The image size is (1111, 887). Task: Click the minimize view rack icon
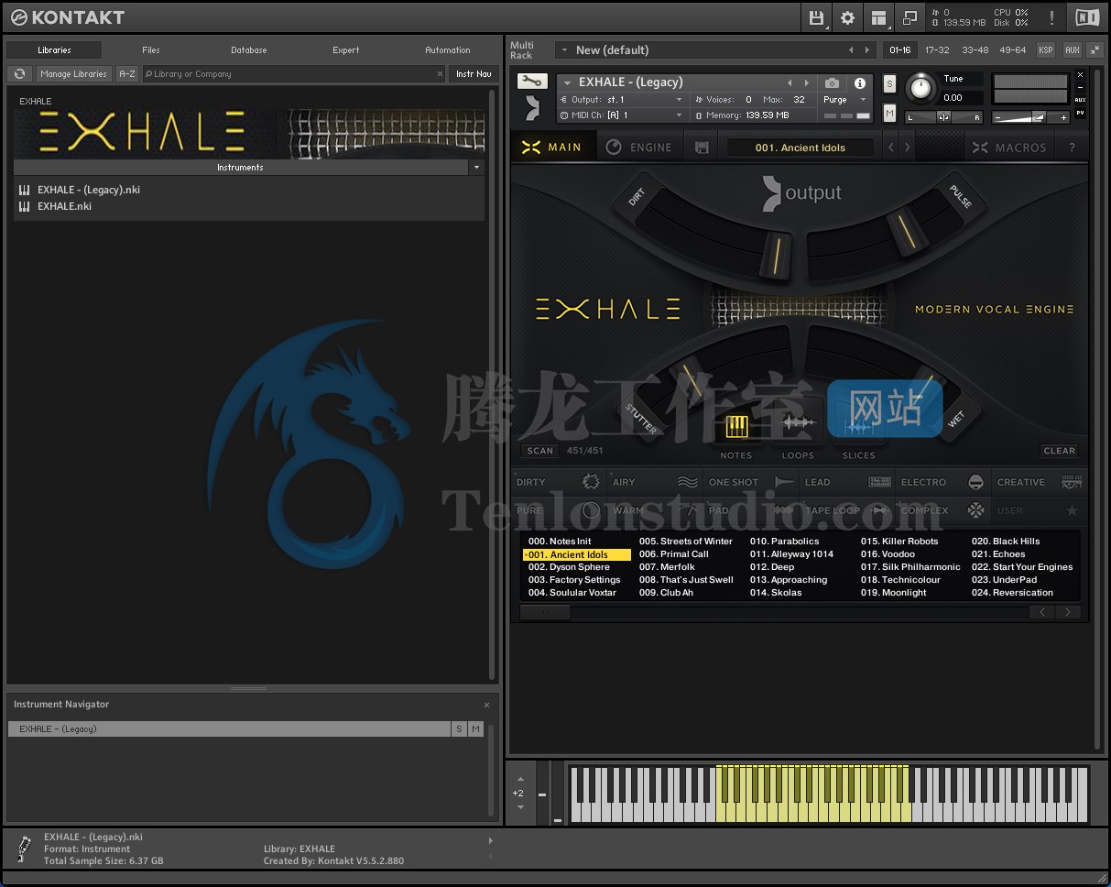tap(909, 17)
